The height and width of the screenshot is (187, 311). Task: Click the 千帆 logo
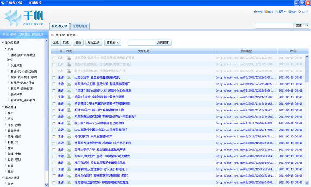pyautogui.click(x=24, y=18)
